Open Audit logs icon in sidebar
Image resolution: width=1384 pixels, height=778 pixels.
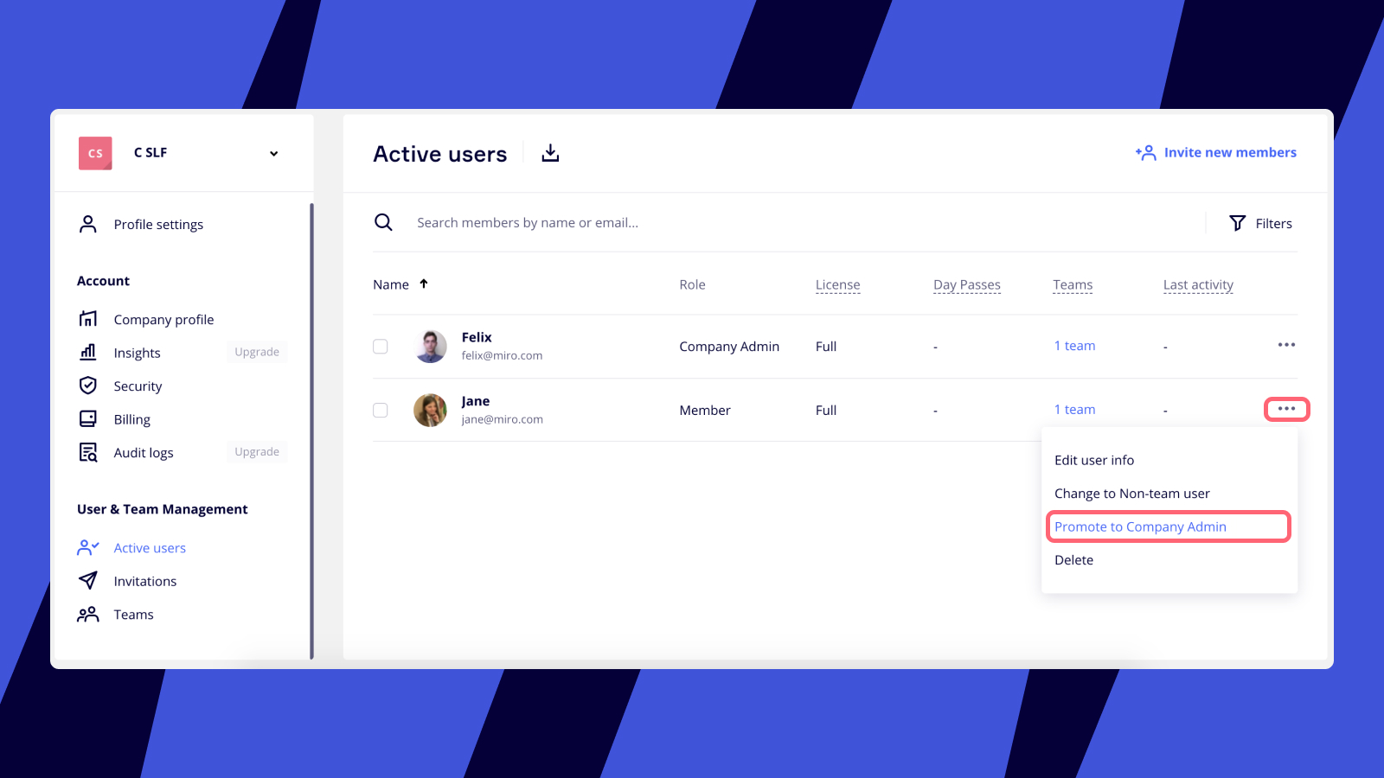coord(88,452)
